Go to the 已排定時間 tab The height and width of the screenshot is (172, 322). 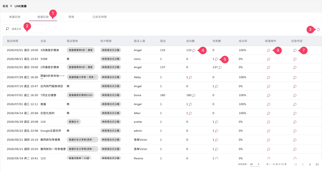(100, 17)
